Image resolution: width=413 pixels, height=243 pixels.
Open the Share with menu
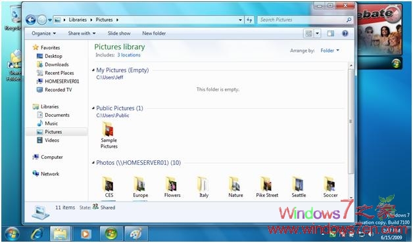(82, 33)
